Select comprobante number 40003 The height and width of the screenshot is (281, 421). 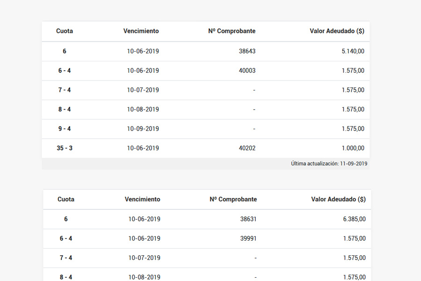247,71
